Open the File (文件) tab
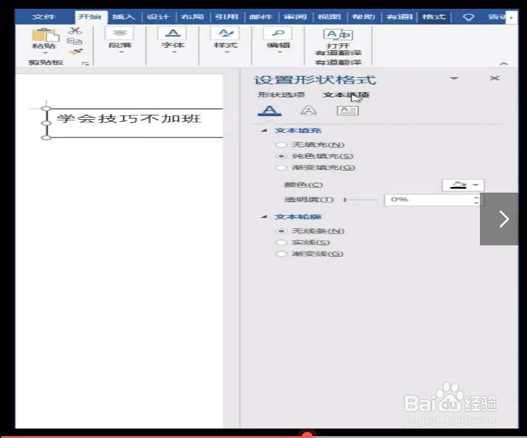The height and width of the screenshot is (438, 527). pyautogui.click(x=44, y=17)
